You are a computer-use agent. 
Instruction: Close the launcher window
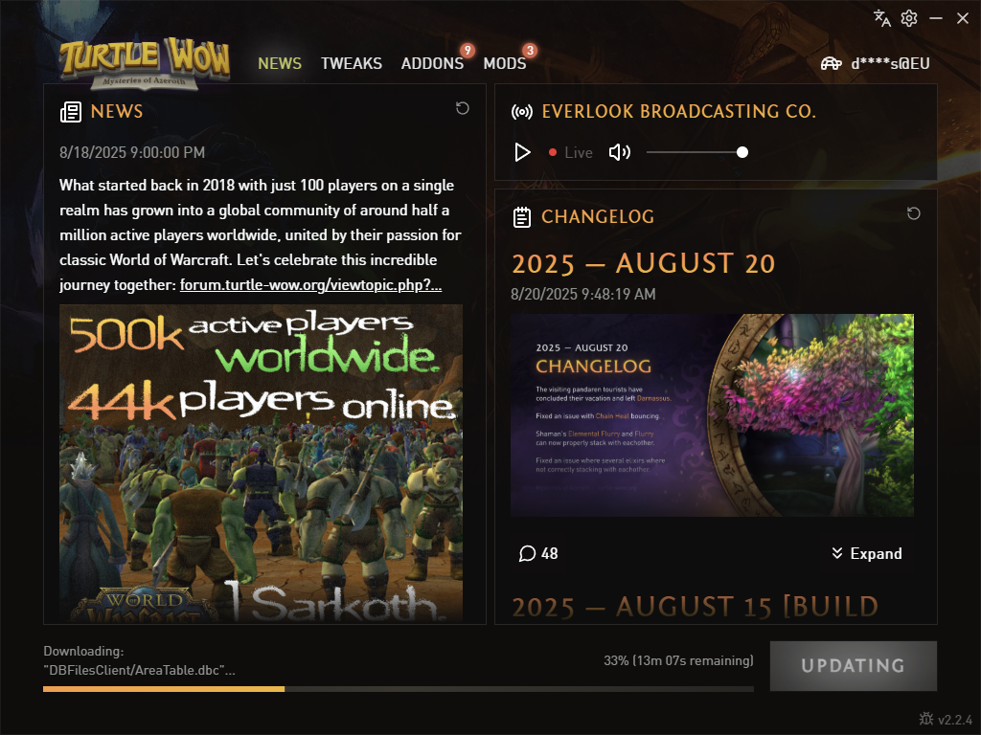coord(963,18)
